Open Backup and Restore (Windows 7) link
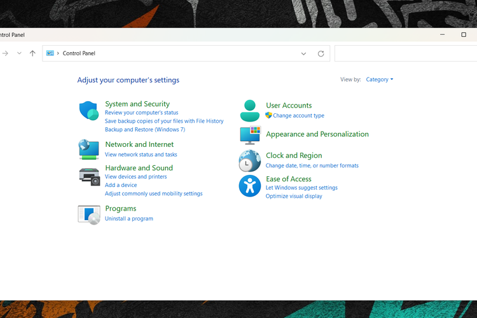 (144, 129)
